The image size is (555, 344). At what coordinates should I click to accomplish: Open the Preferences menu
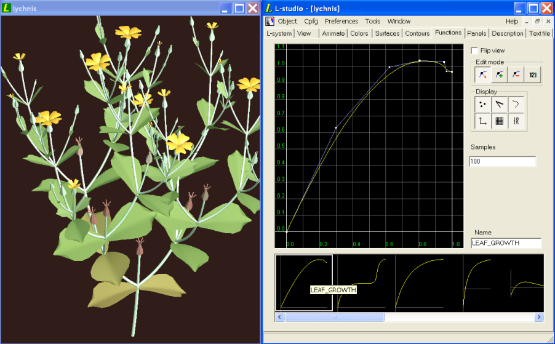(341, 22)
